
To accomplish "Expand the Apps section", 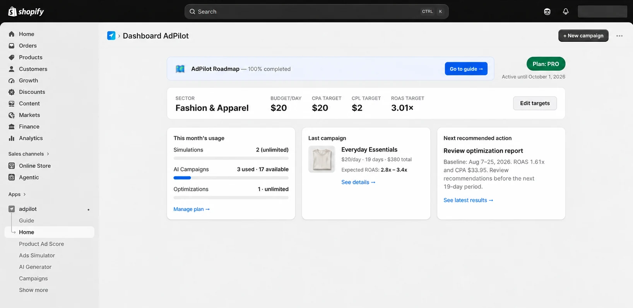I will 17,194.
